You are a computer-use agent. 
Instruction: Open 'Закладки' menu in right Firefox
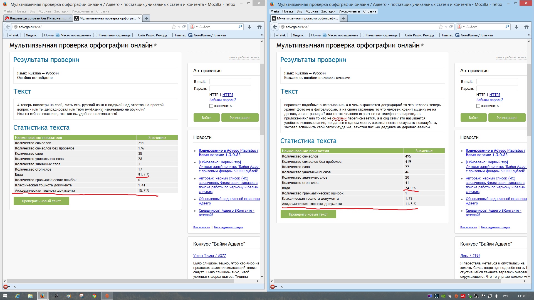(x=328, y=11)
